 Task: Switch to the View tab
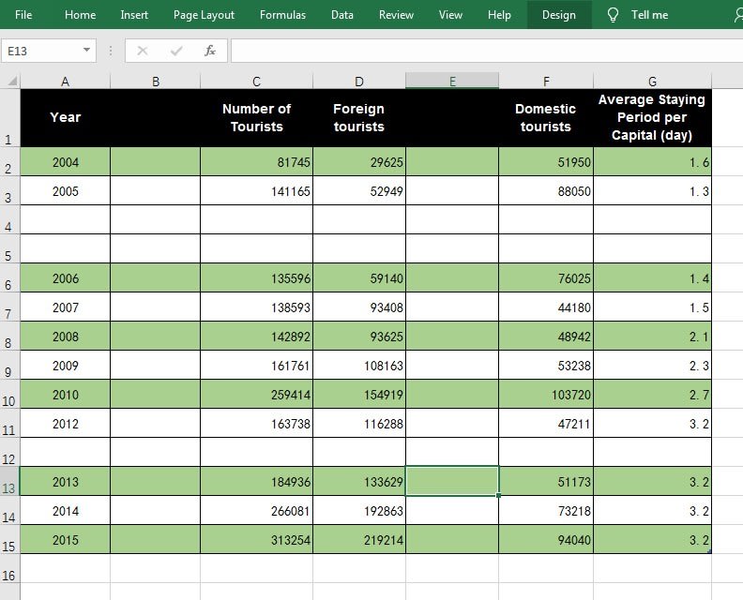[x=450, y=15]
